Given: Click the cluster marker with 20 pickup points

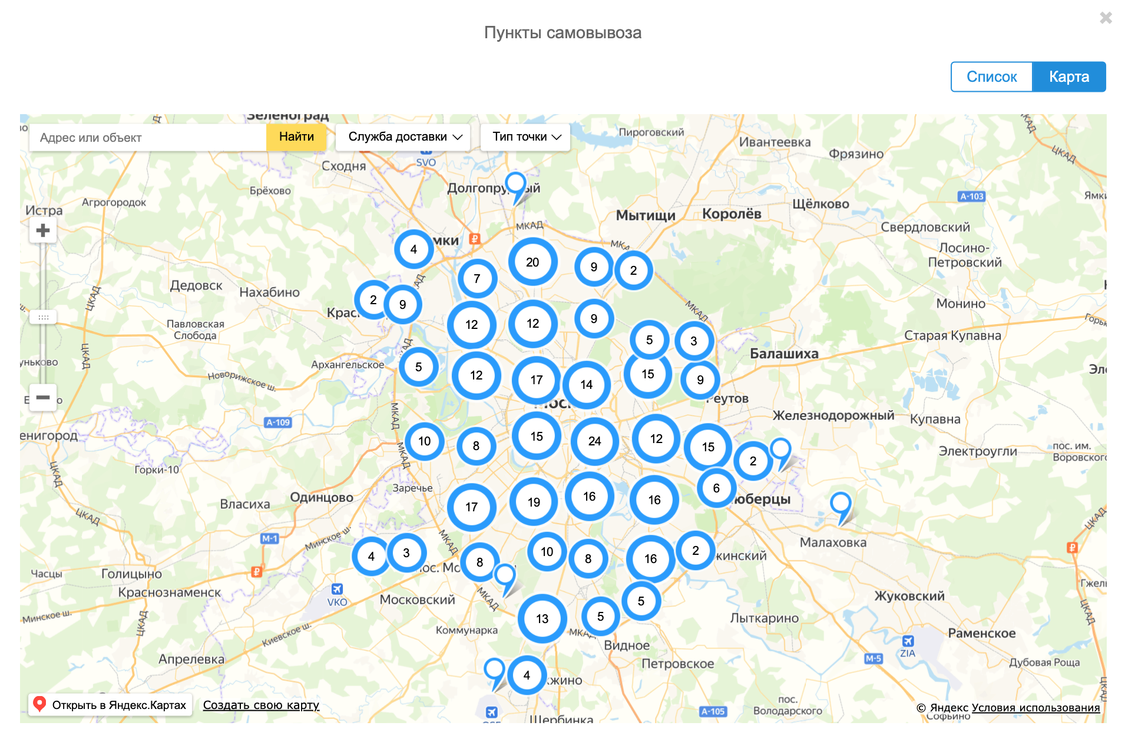Looking at the screenshot, I should pyautogui.click(x=532, y=262).
